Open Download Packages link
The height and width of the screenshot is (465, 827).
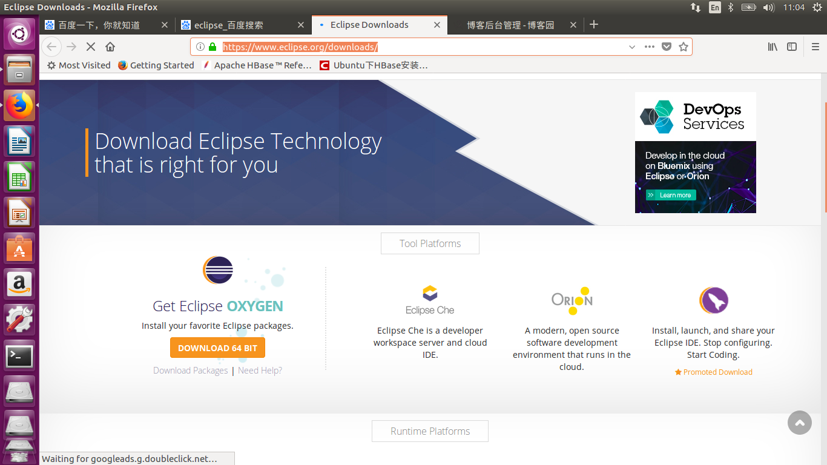pos(191,371)
